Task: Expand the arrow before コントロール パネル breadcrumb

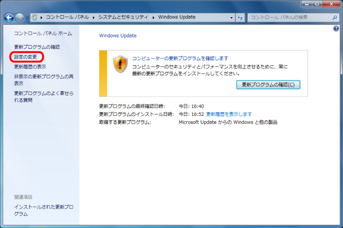Action: 41,18
